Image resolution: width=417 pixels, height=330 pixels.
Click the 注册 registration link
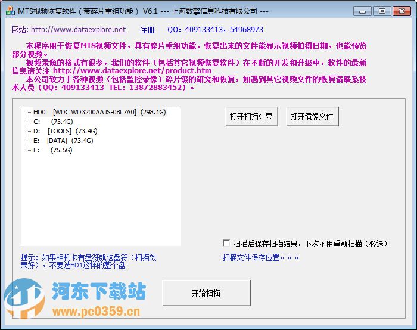(147, 30)
